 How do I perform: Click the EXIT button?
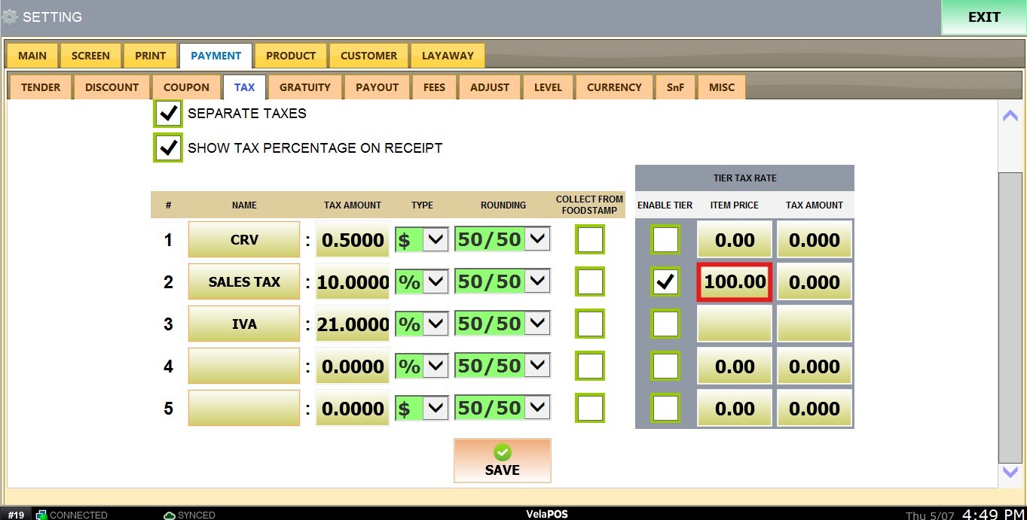click(x=984, y=17)
